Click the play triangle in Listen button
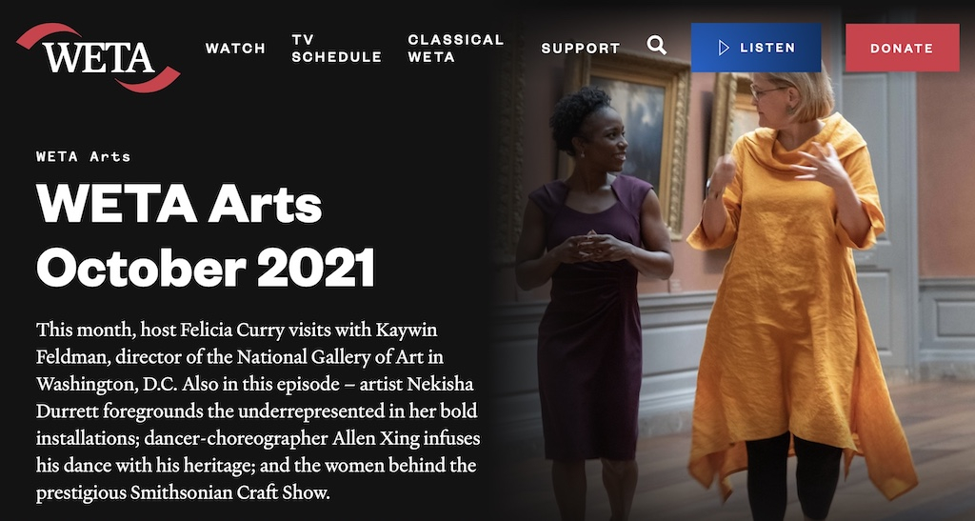Screen dimensions: 975x521 click(724, 48)
